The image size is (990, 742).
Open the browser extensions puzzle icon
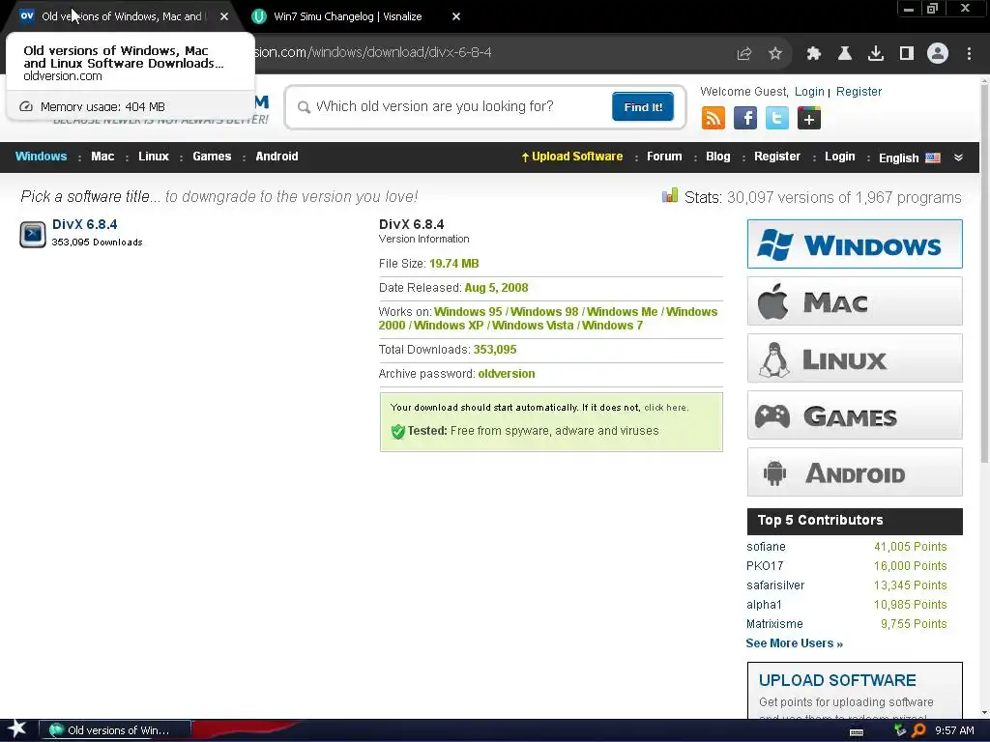point(814,54)
